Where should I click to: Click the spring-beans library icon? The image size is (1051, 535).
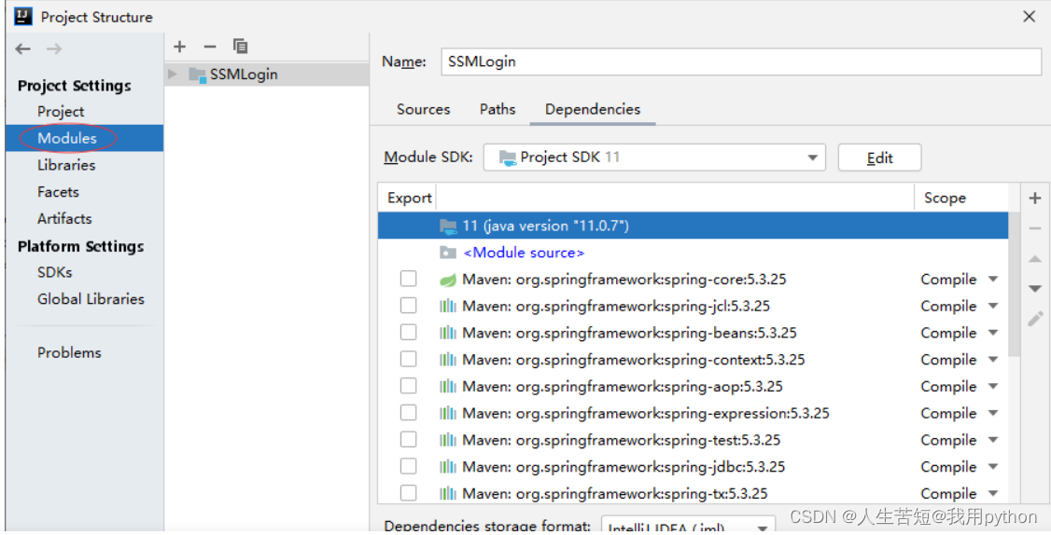(x=448, y=333)
